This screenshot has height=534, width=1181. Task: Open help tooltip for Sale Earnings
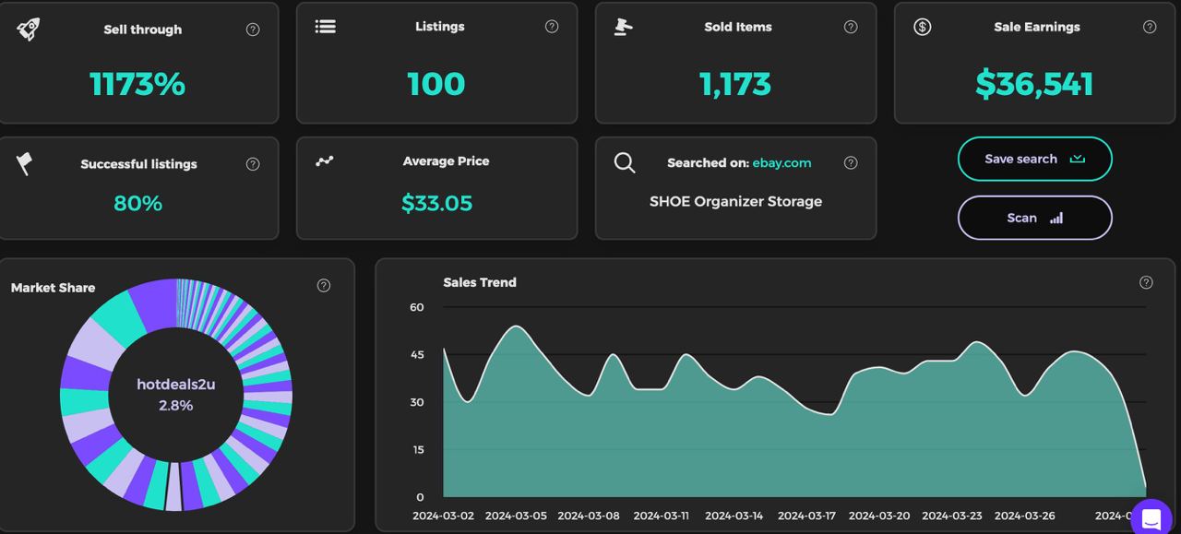point(1150,27)
